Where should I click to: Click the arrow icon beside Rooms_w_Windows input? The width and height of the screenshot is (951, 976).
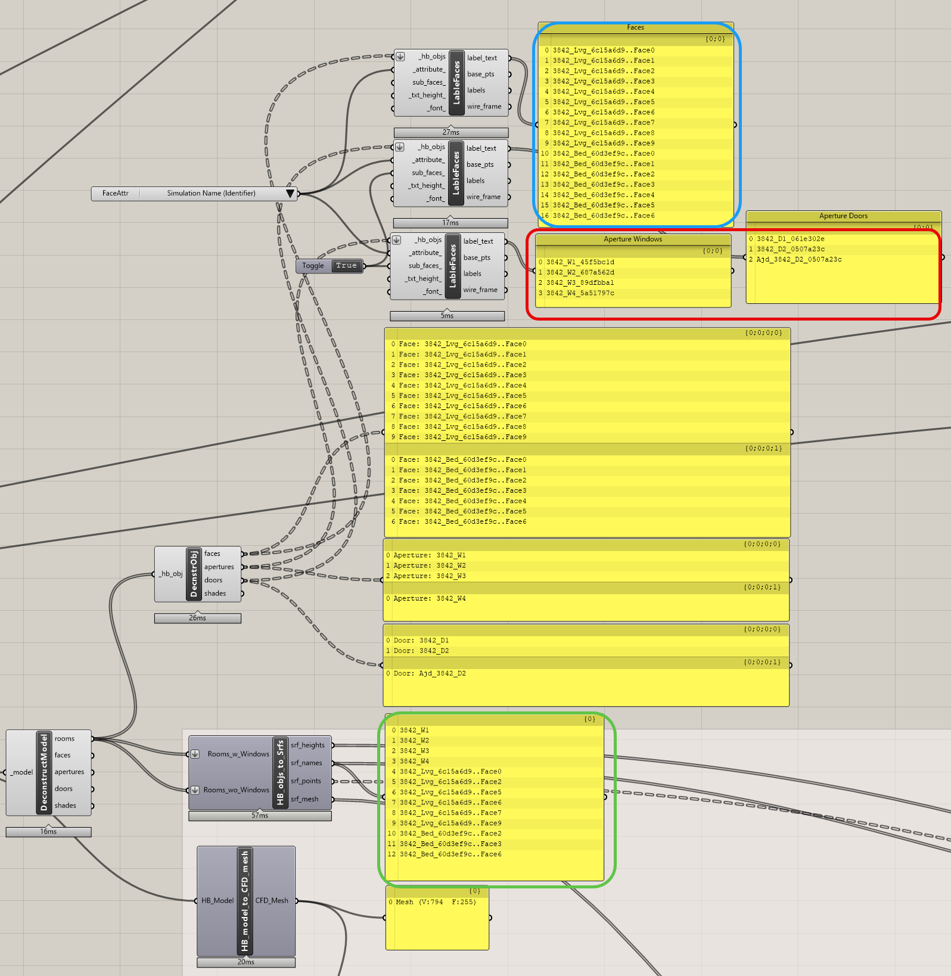point(195,754)
